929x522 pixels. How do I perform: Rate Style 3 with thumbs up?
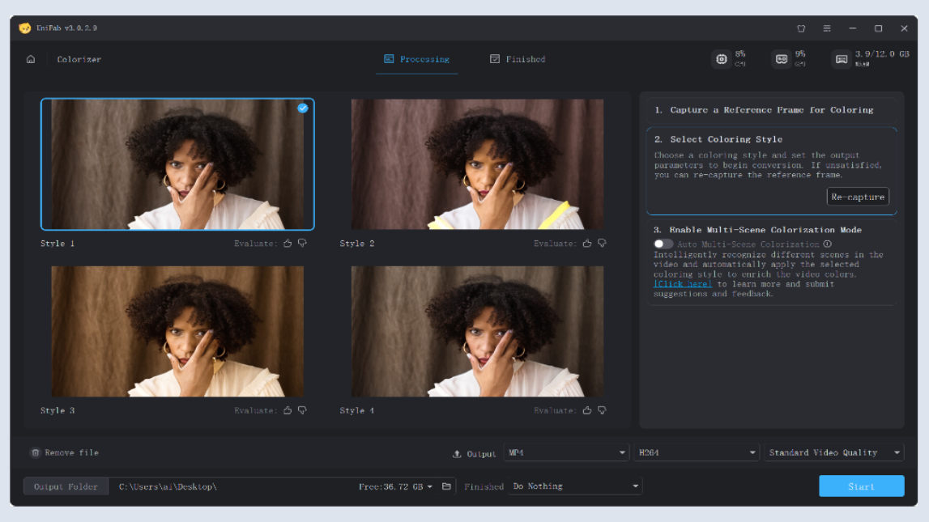pyautogui.click(x=288, y=410)
